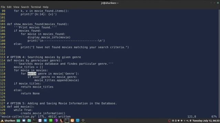Click 'for k, v in movie_found.items():' line
The height and width of the screenshot is (123, 220).
coord(41,11)
